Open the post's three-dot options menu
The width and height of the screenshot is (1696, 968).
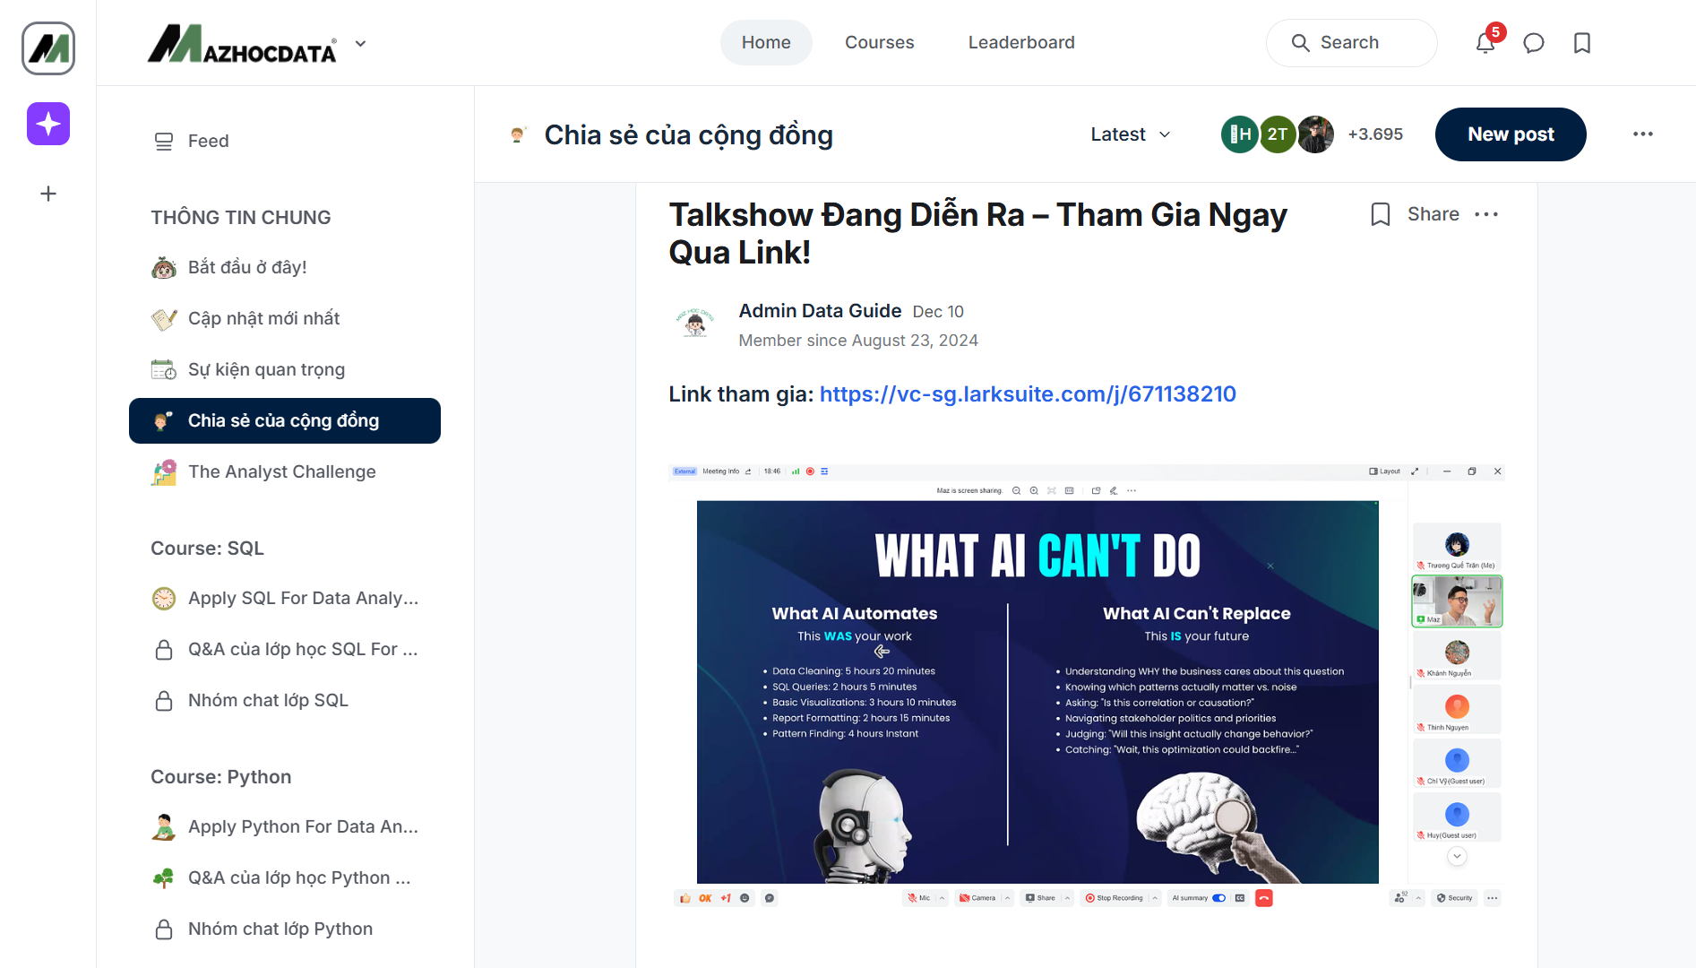pos(1486,214)
